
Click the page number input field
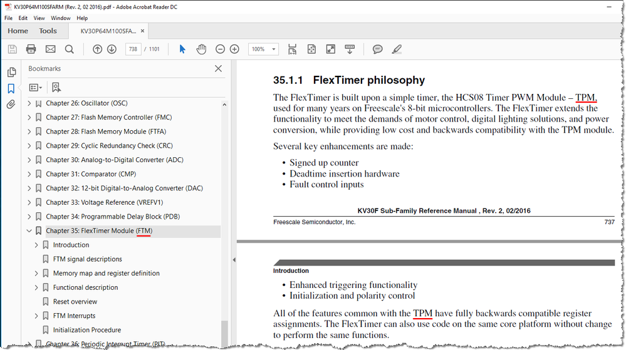(x=133, y=49)
